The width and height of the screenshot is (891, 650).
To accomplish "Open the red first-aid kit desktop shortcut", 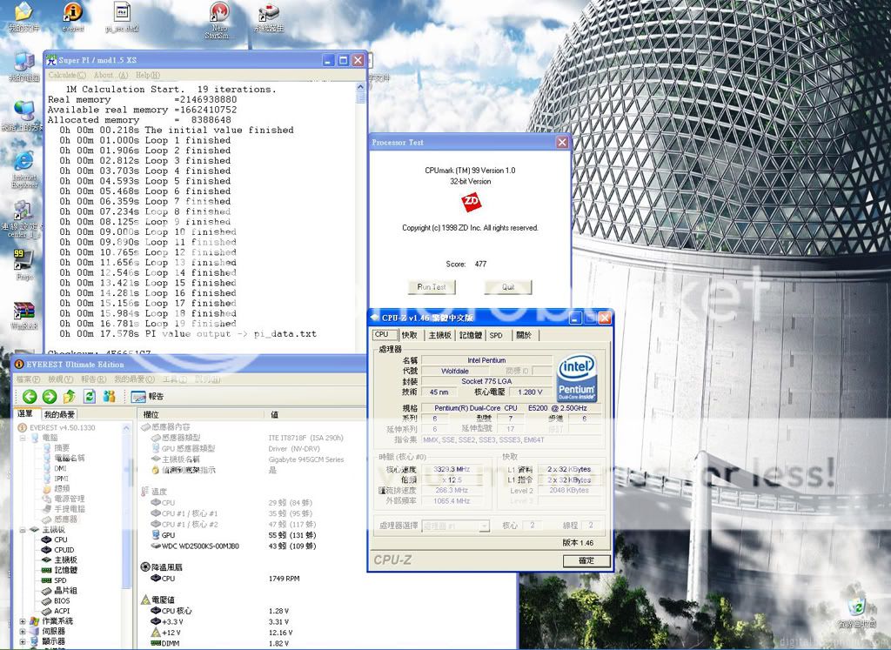I will [x=269, y=17].
